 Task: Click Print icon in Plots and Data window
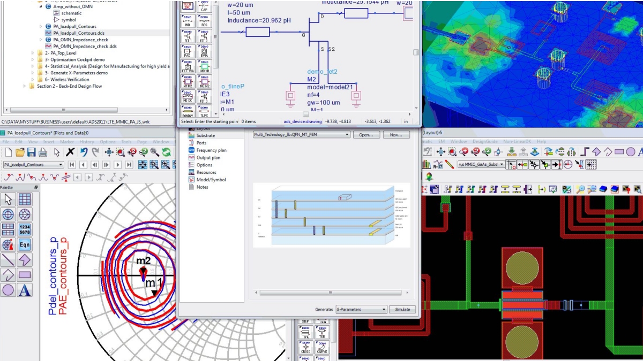tap(43, 152)
